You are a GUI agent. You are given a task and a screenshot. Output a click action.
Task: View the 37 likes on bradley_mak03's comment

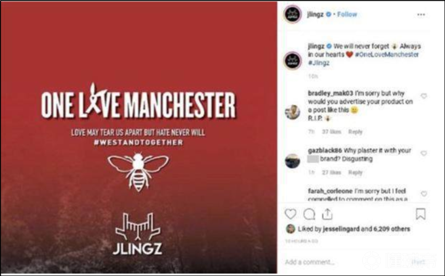click(331, 132)
